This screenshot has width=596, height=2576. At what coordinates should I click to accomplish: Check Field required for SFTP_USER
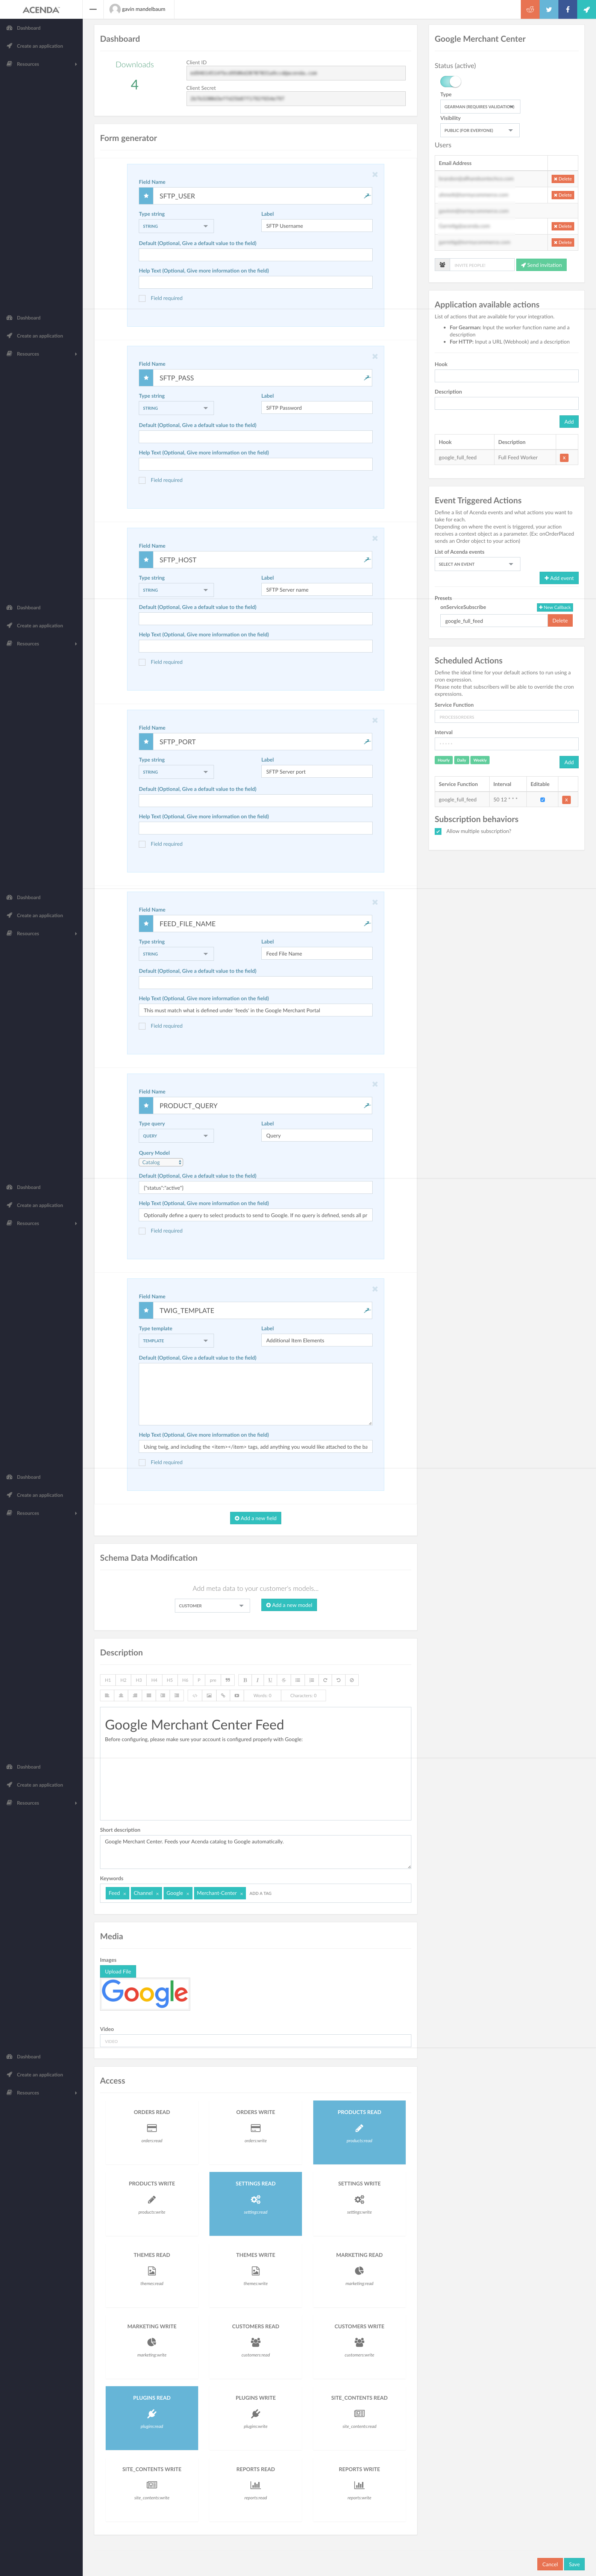[x=142, y=298]
